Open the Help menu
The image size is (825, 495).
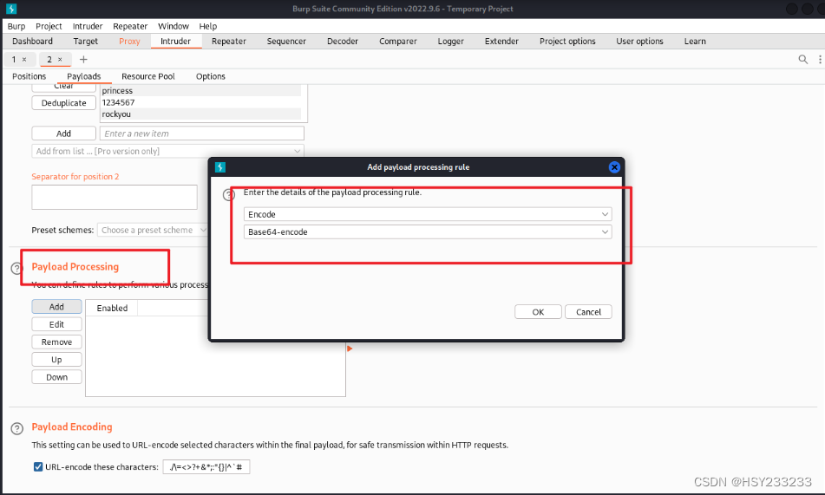(x=208, y=26)
